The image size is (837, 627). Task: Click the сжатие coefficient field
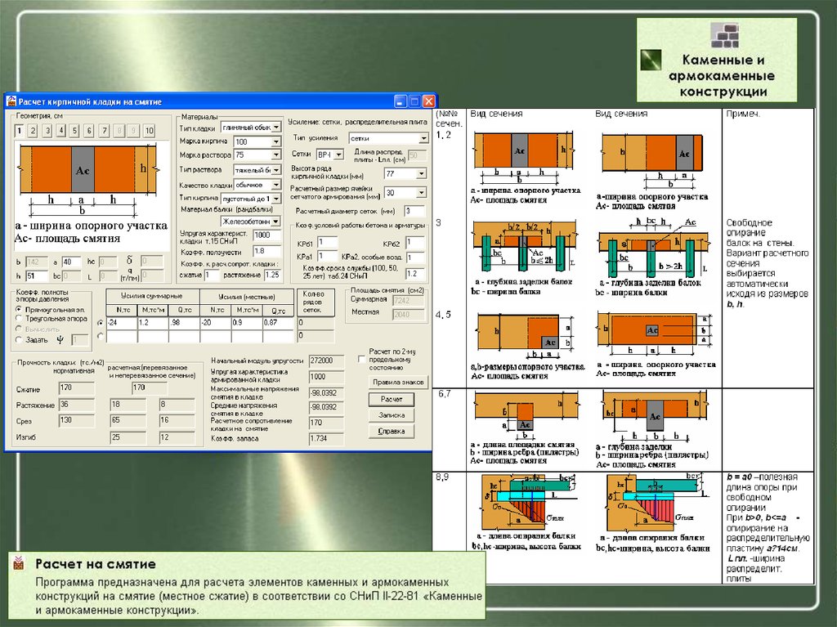pyautogui.click(x=212, y=275)
